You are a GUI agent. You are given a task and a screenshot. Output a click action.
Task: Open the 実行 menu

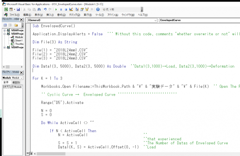tap(88, 15)
